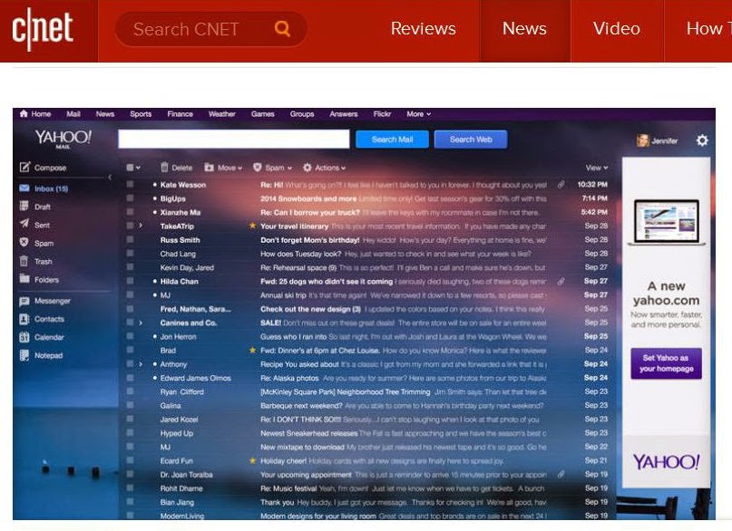This screenshot has height=531, width=732.
Task: Collapse the sidebar with the arrow handle
Action: [110, 178]
